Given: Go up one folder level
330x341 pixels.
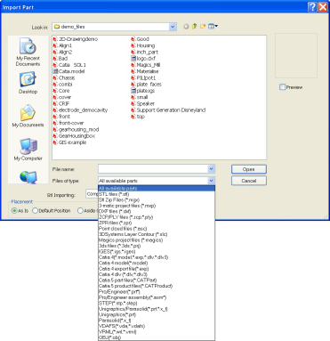Looking at the screenshot, I should tap(194, 27).
